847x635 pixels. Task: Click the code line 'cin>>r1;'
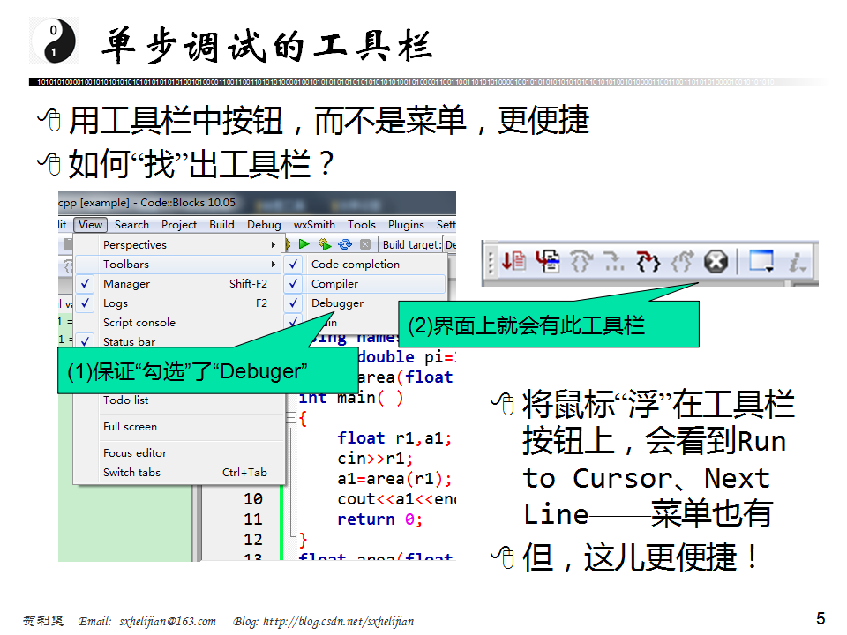click(x=375, y=459)
